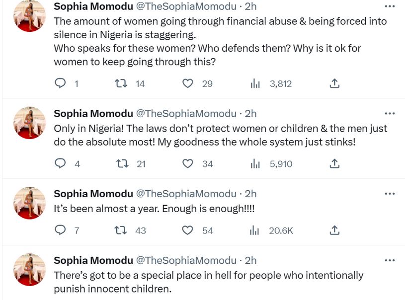Share the financial abuse tweet
The width and height of the screenshot is (405, 300).
pos(334,84)
